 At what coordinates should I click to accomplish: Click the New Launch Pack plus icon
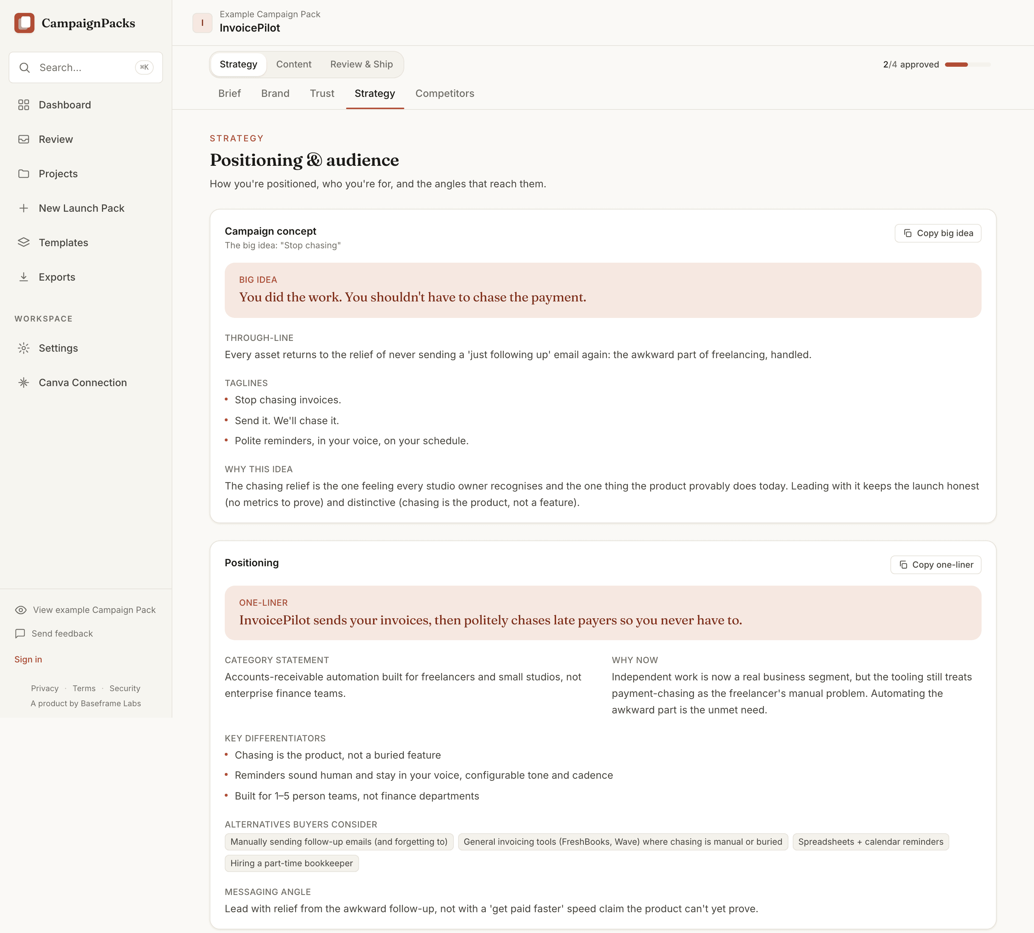point(24,208)
